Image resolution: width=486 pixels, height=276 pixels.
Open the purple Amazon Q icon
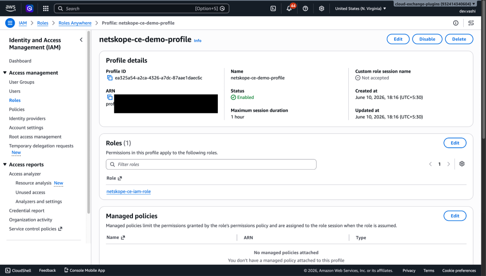[29, 9]
